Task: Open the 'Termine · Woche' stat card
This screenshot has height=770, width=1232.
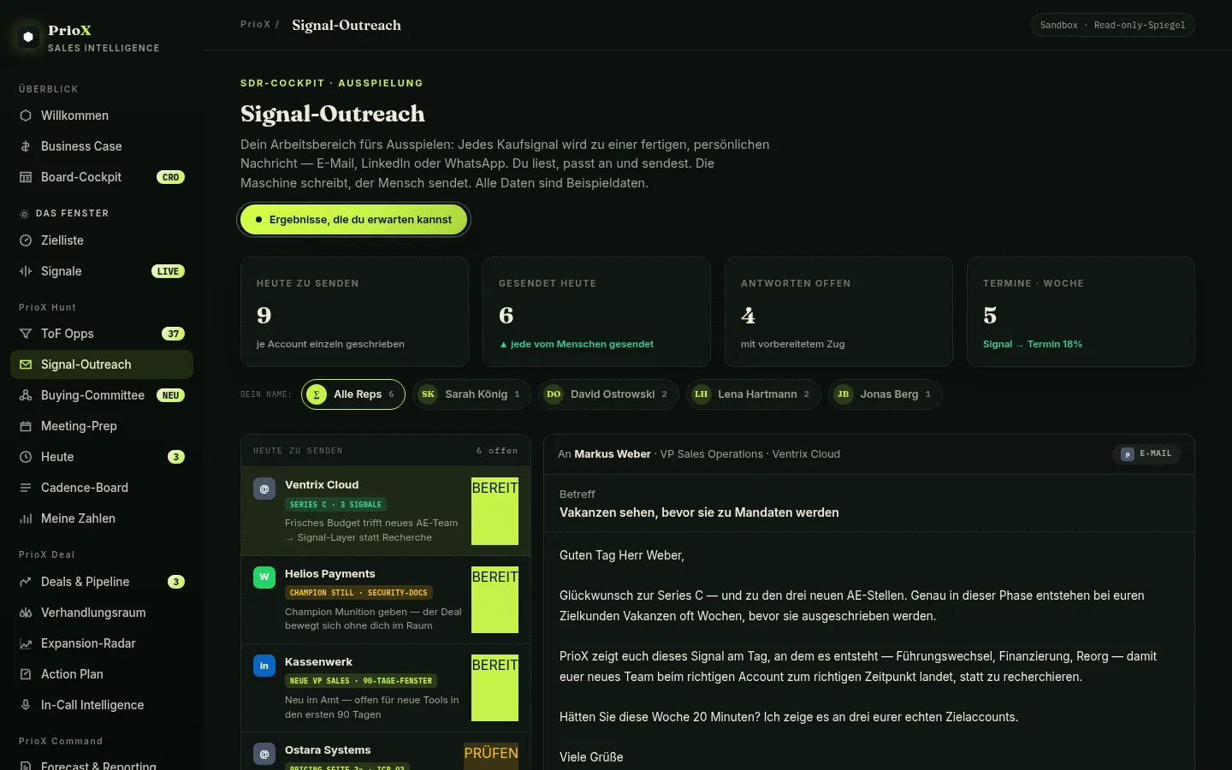Action: (1081, 312)
